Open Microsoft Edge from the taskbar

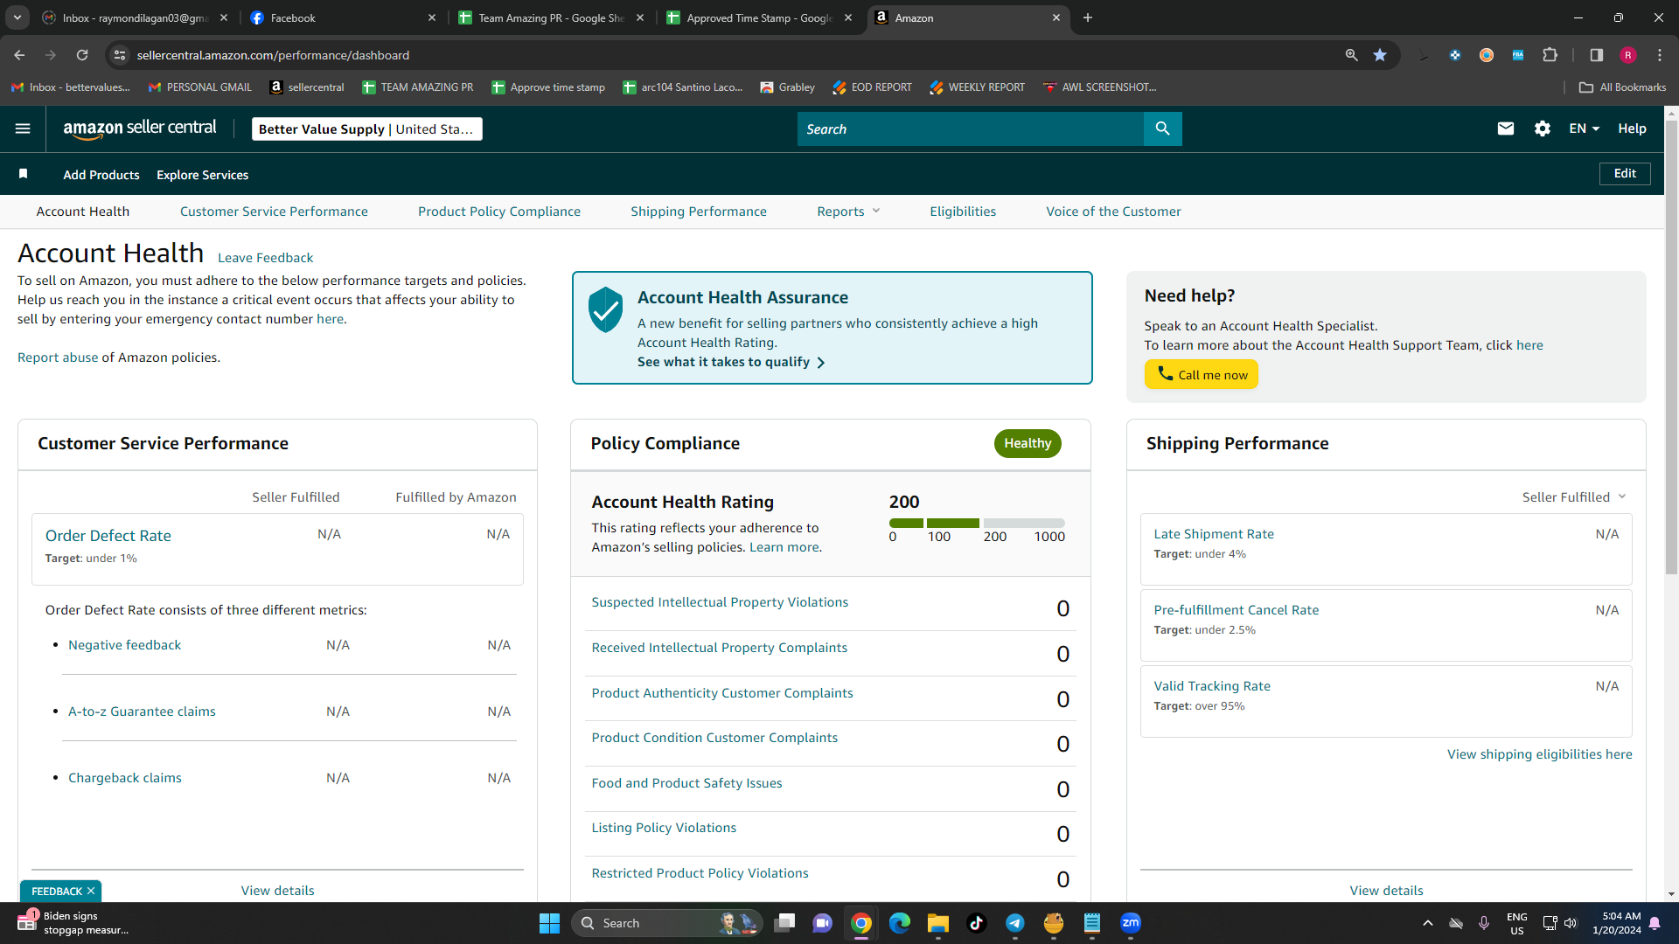(900, 923)
